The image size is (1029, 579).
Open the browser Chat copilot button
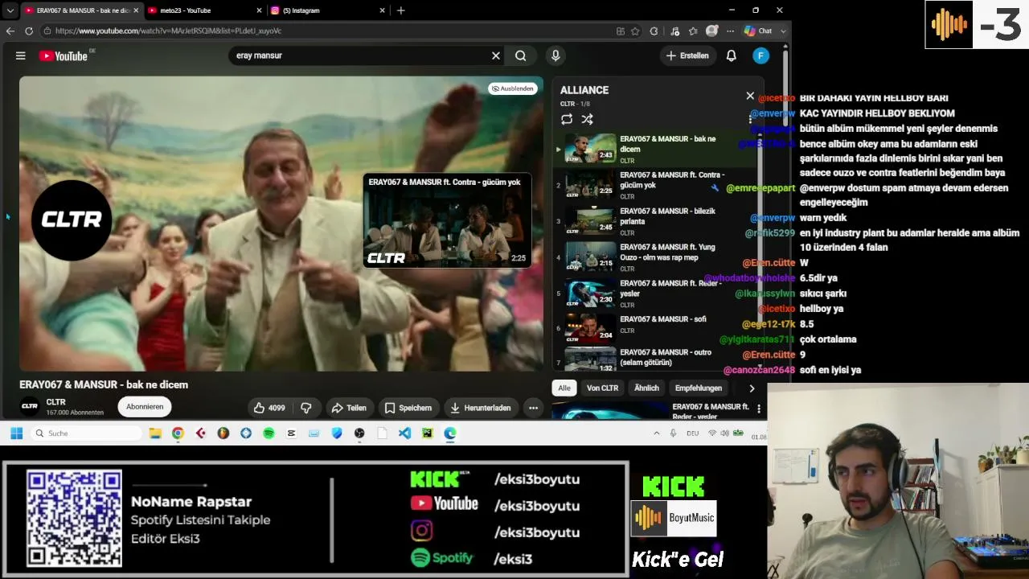pyautogui.click(x=758, y=31)
